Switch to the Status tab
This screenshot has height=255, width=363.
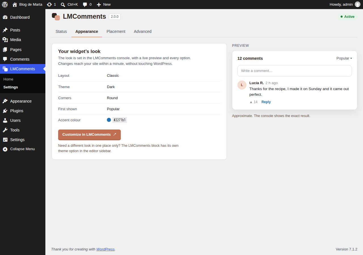click(61, 31)
